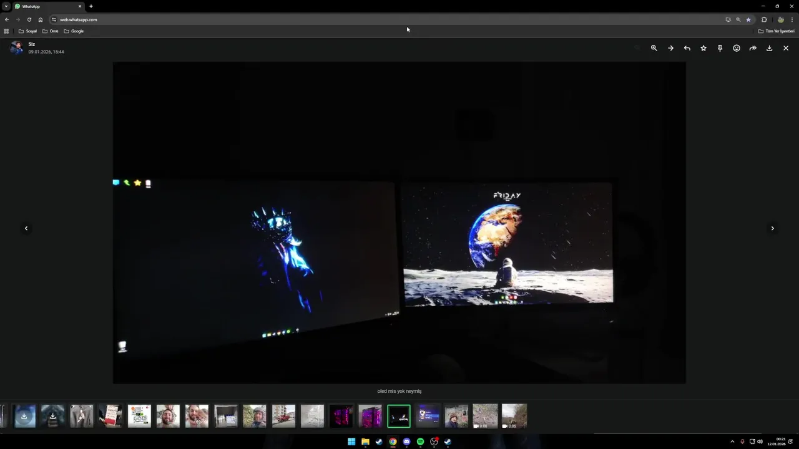Go to the browser home page
This screenshot has width=799, height=449.
point(41,19)
